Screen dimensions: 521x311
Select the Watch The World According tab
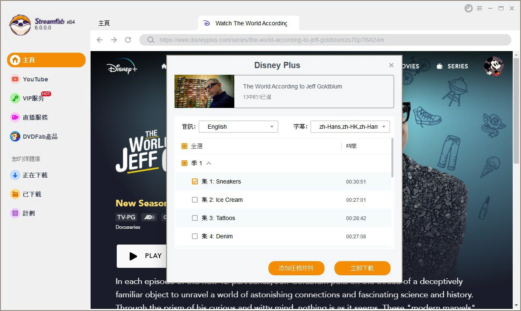tap(249, 23)
